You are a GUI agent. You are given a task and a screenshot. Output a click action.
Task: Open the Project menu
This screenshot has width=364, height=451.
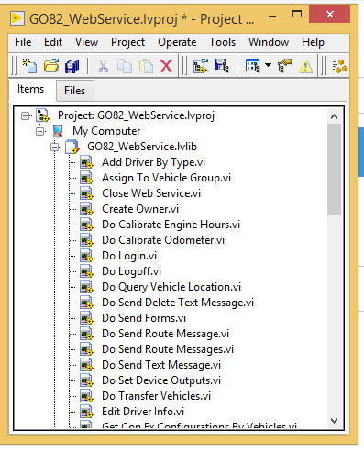(x=127, y=42)
